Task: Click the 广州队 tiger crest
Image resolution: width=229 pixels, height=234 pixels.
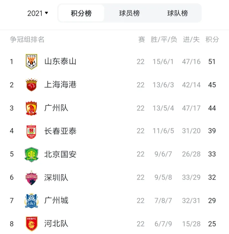Action: pos(31,108)
